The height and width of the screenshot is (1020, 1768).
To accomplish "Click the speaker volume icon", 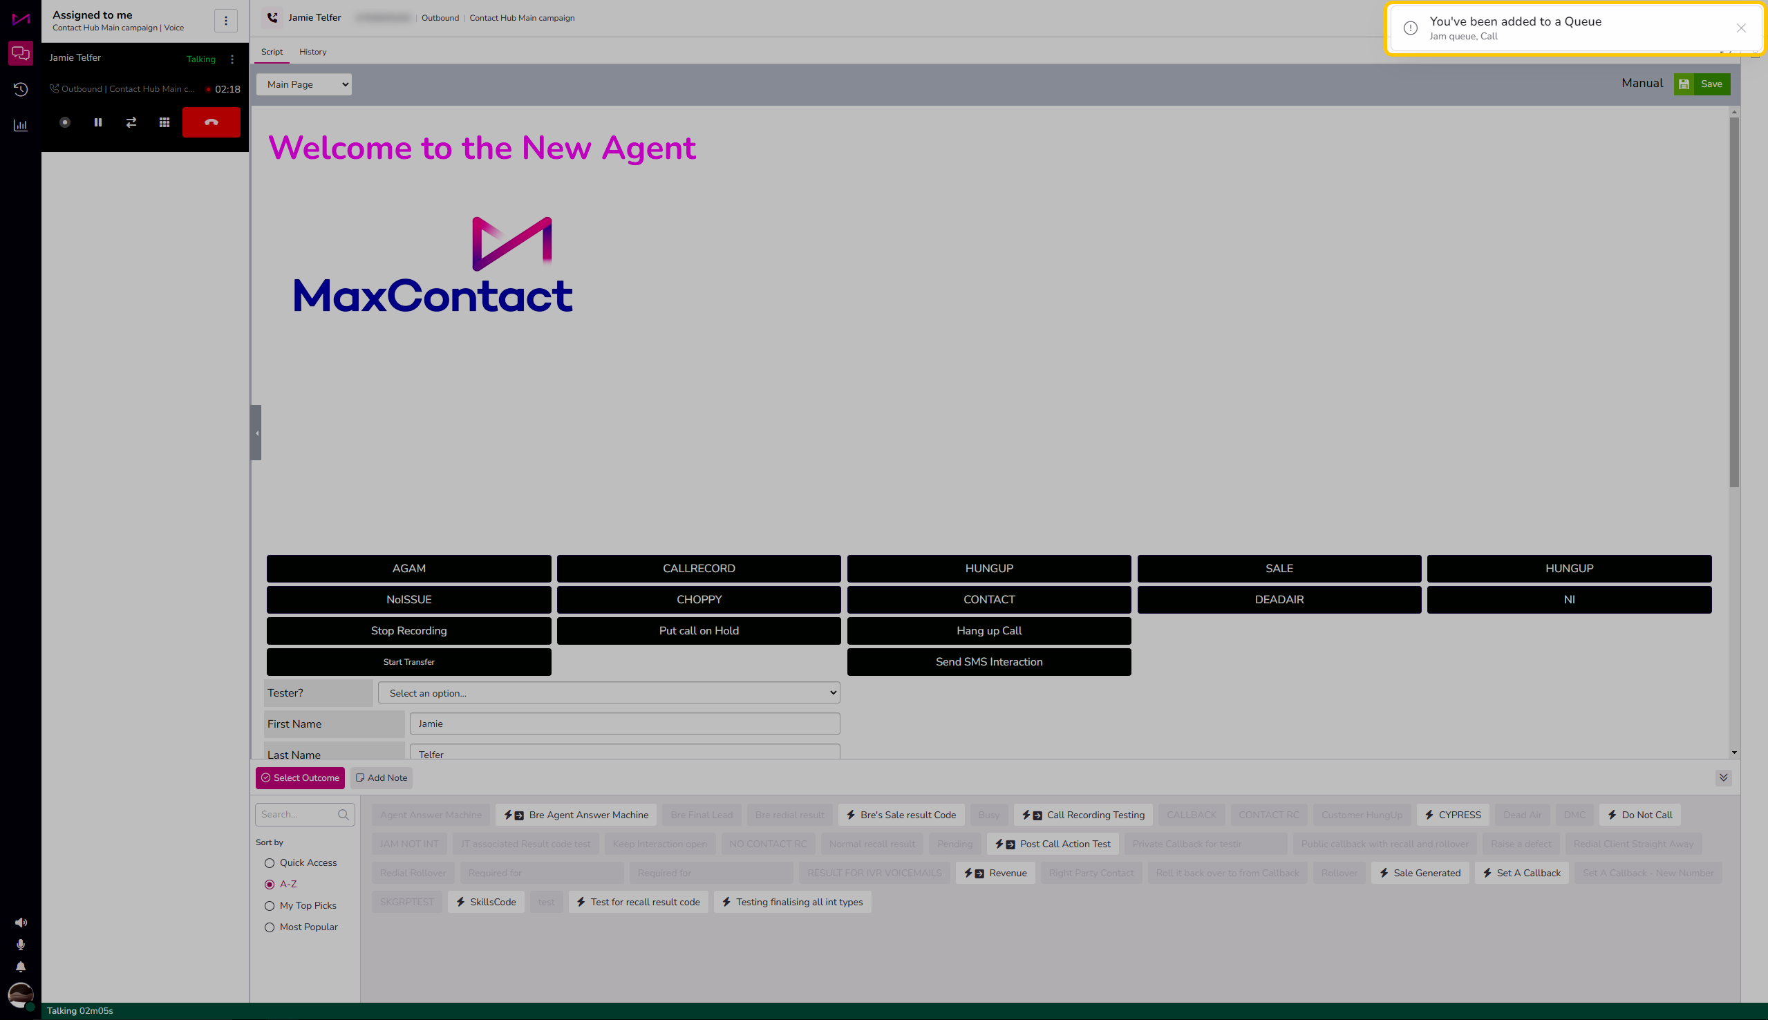I will coord(21,923).
